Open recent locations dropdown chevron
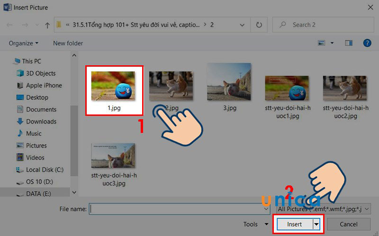 coord(37,25)
